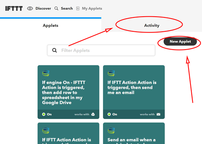This screenshot has height=144, width=202.
Task: Open My Applets in header
Action: click(92, 8)
